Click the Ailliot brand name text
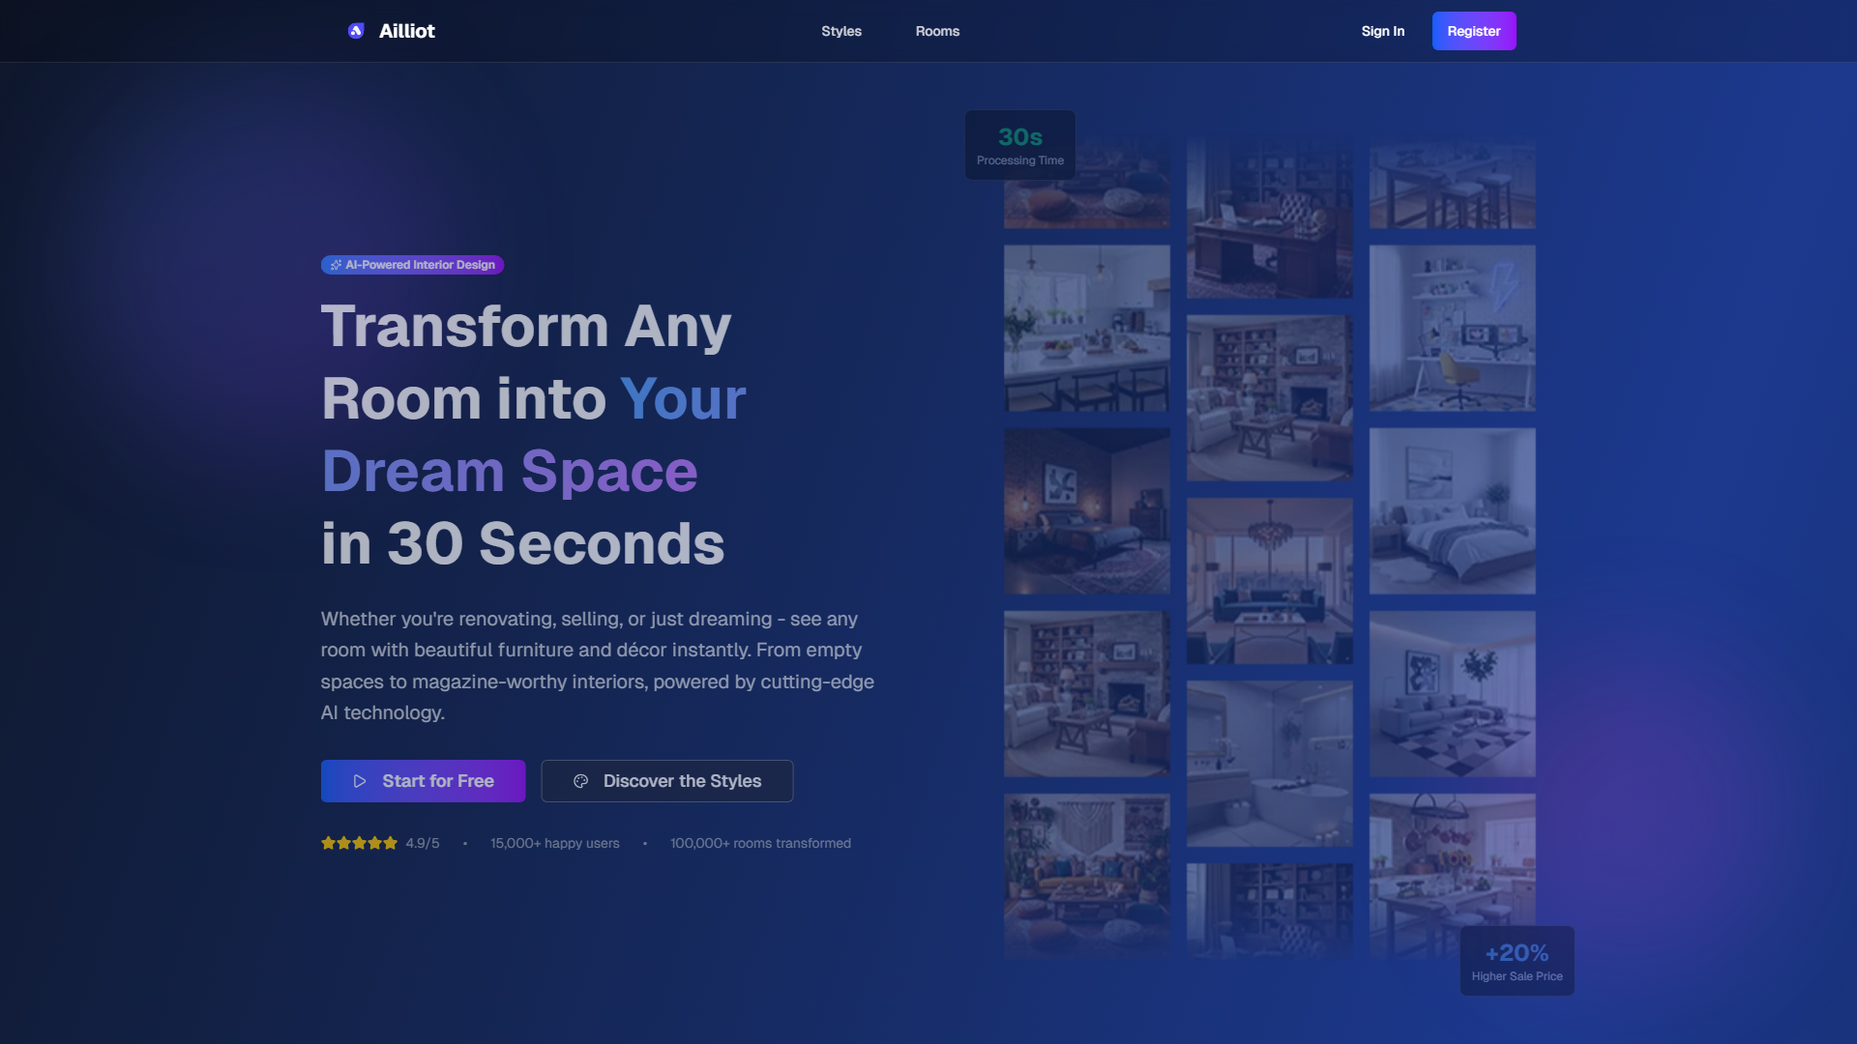Screen dimensions: 1857x1044 pos(406,31)
